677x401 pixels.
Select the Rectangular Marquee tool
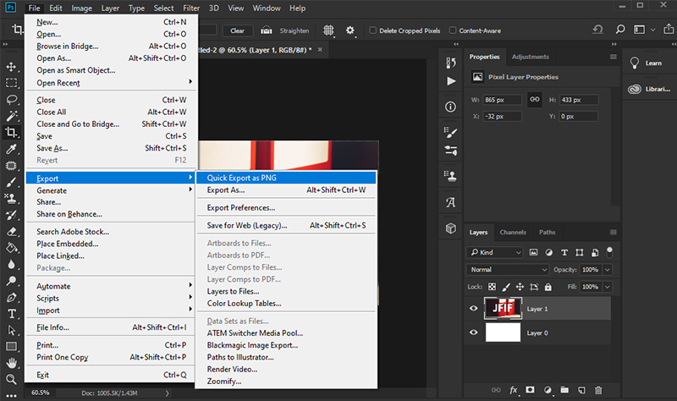tap(11, 83)
